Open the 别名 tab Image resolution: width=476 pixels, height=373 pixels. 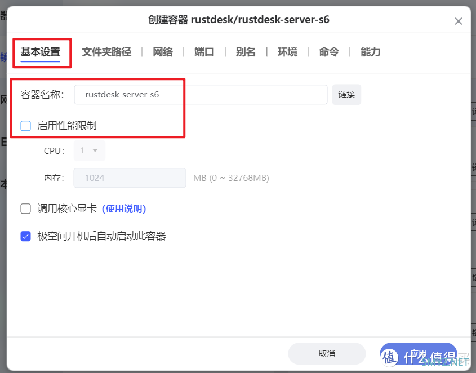click(x=246, y=52)
